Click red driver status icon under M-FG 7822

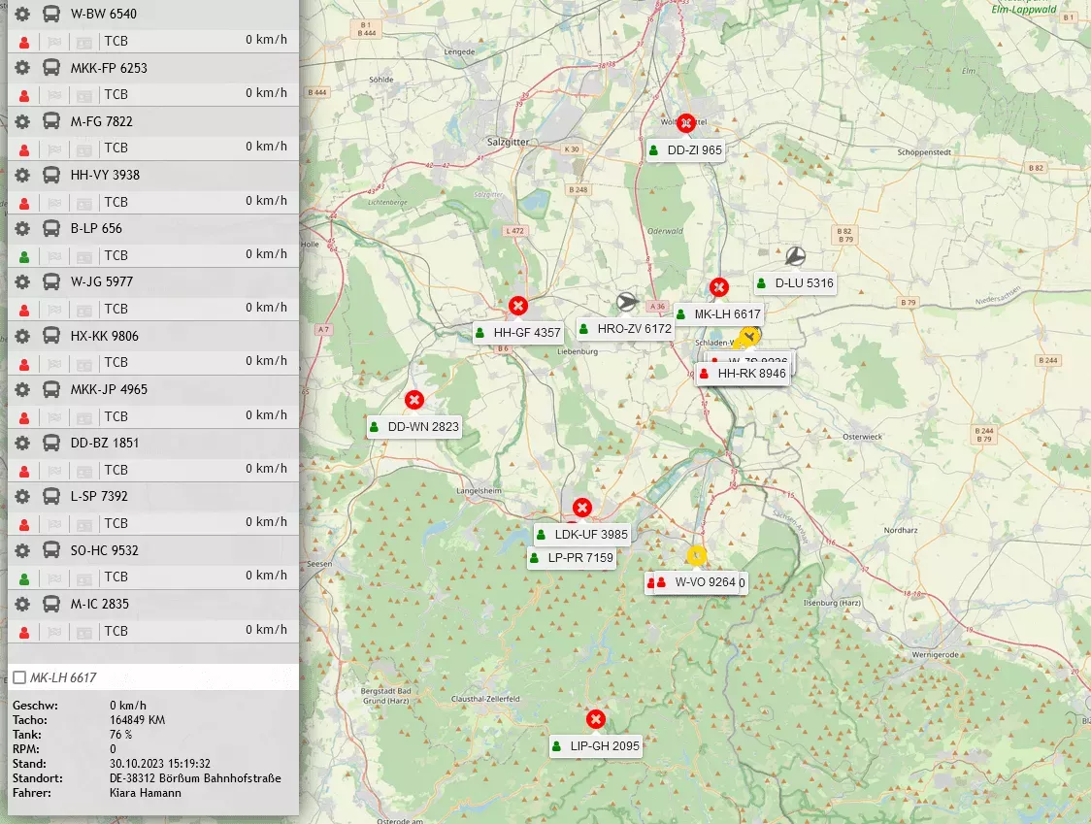(24, 148)
